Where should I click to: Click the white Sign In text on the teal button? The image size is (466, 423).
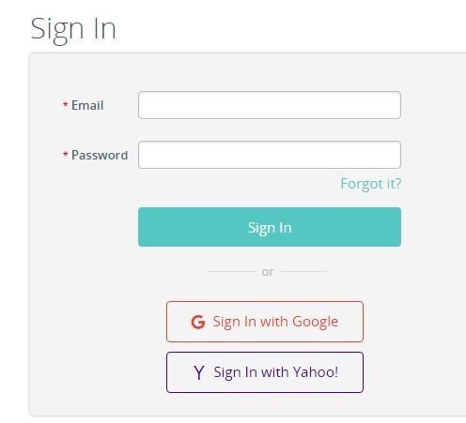coord(270,228)
